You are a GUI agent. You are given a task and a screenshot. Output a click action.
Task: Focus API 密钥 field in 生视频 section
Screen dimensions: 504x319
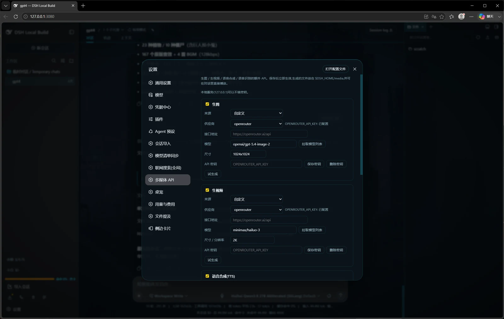pos(266,250)
